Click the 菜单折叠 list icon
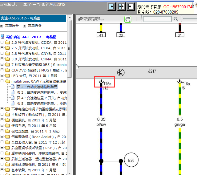The image size is (197, 175). tap(25, 26)
